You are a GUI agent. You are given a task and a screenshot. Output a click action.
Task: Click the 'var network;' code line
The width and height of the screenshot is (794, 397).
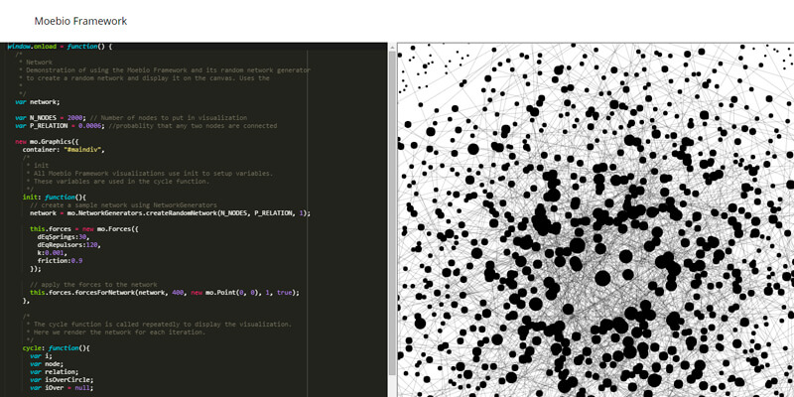(38, 102)
